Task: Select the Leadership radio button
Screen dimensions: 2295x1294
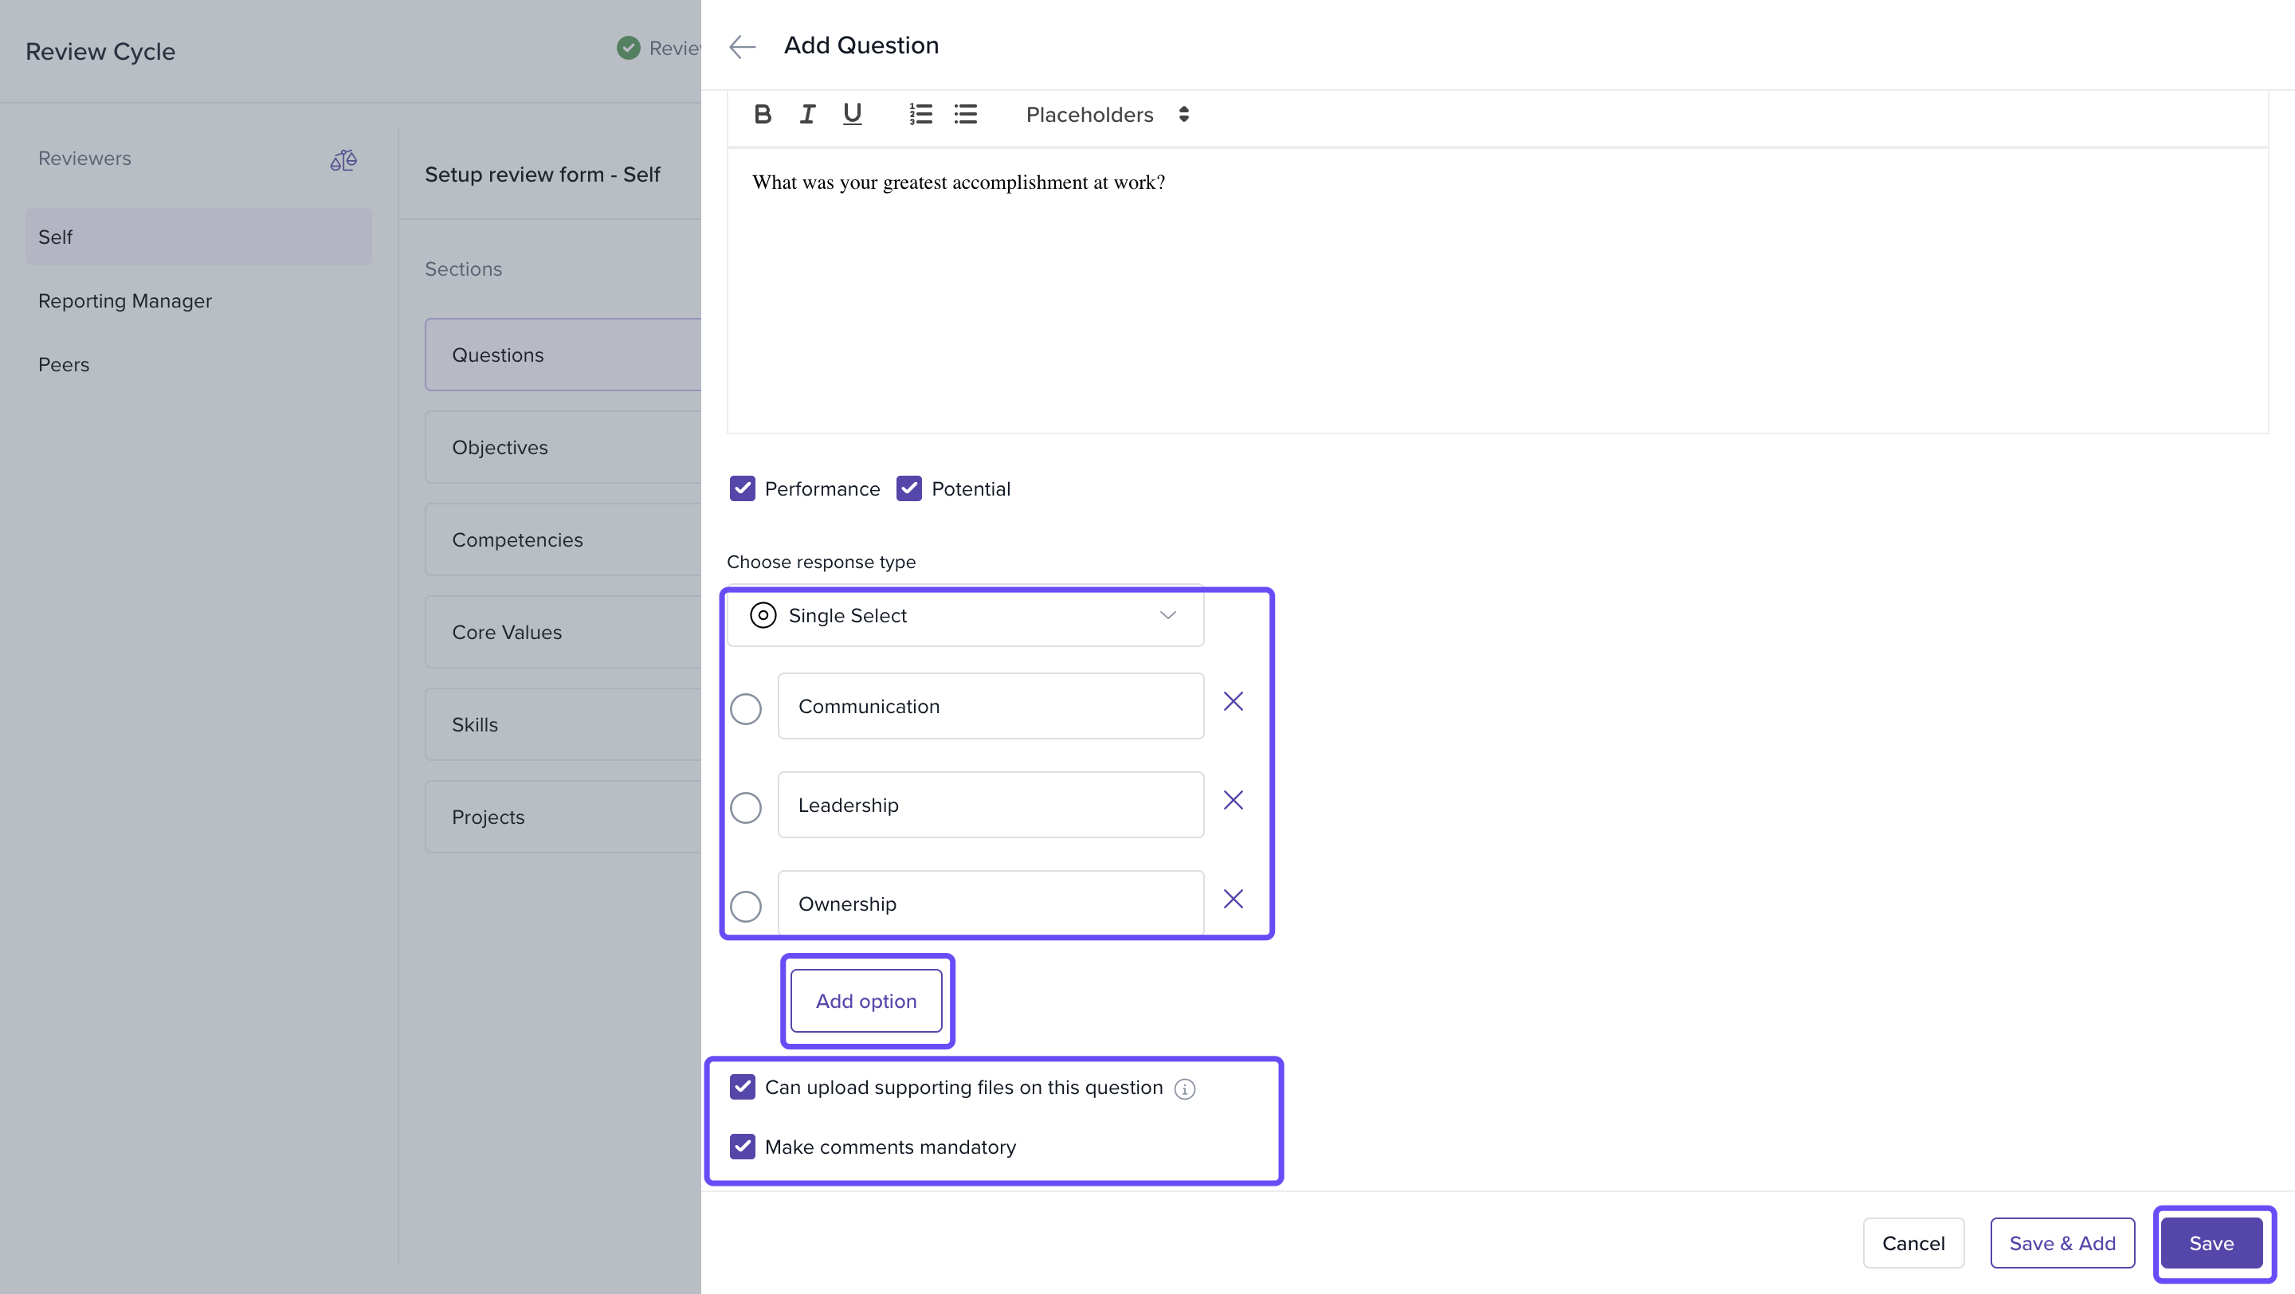Action: (x=746, y=808)
